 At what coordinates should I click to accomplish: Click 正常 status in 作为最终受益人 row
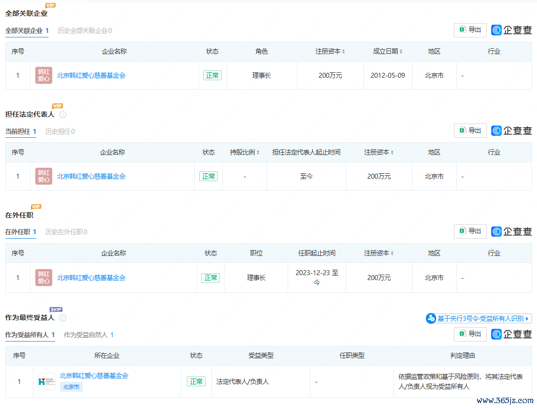[196, 381]
